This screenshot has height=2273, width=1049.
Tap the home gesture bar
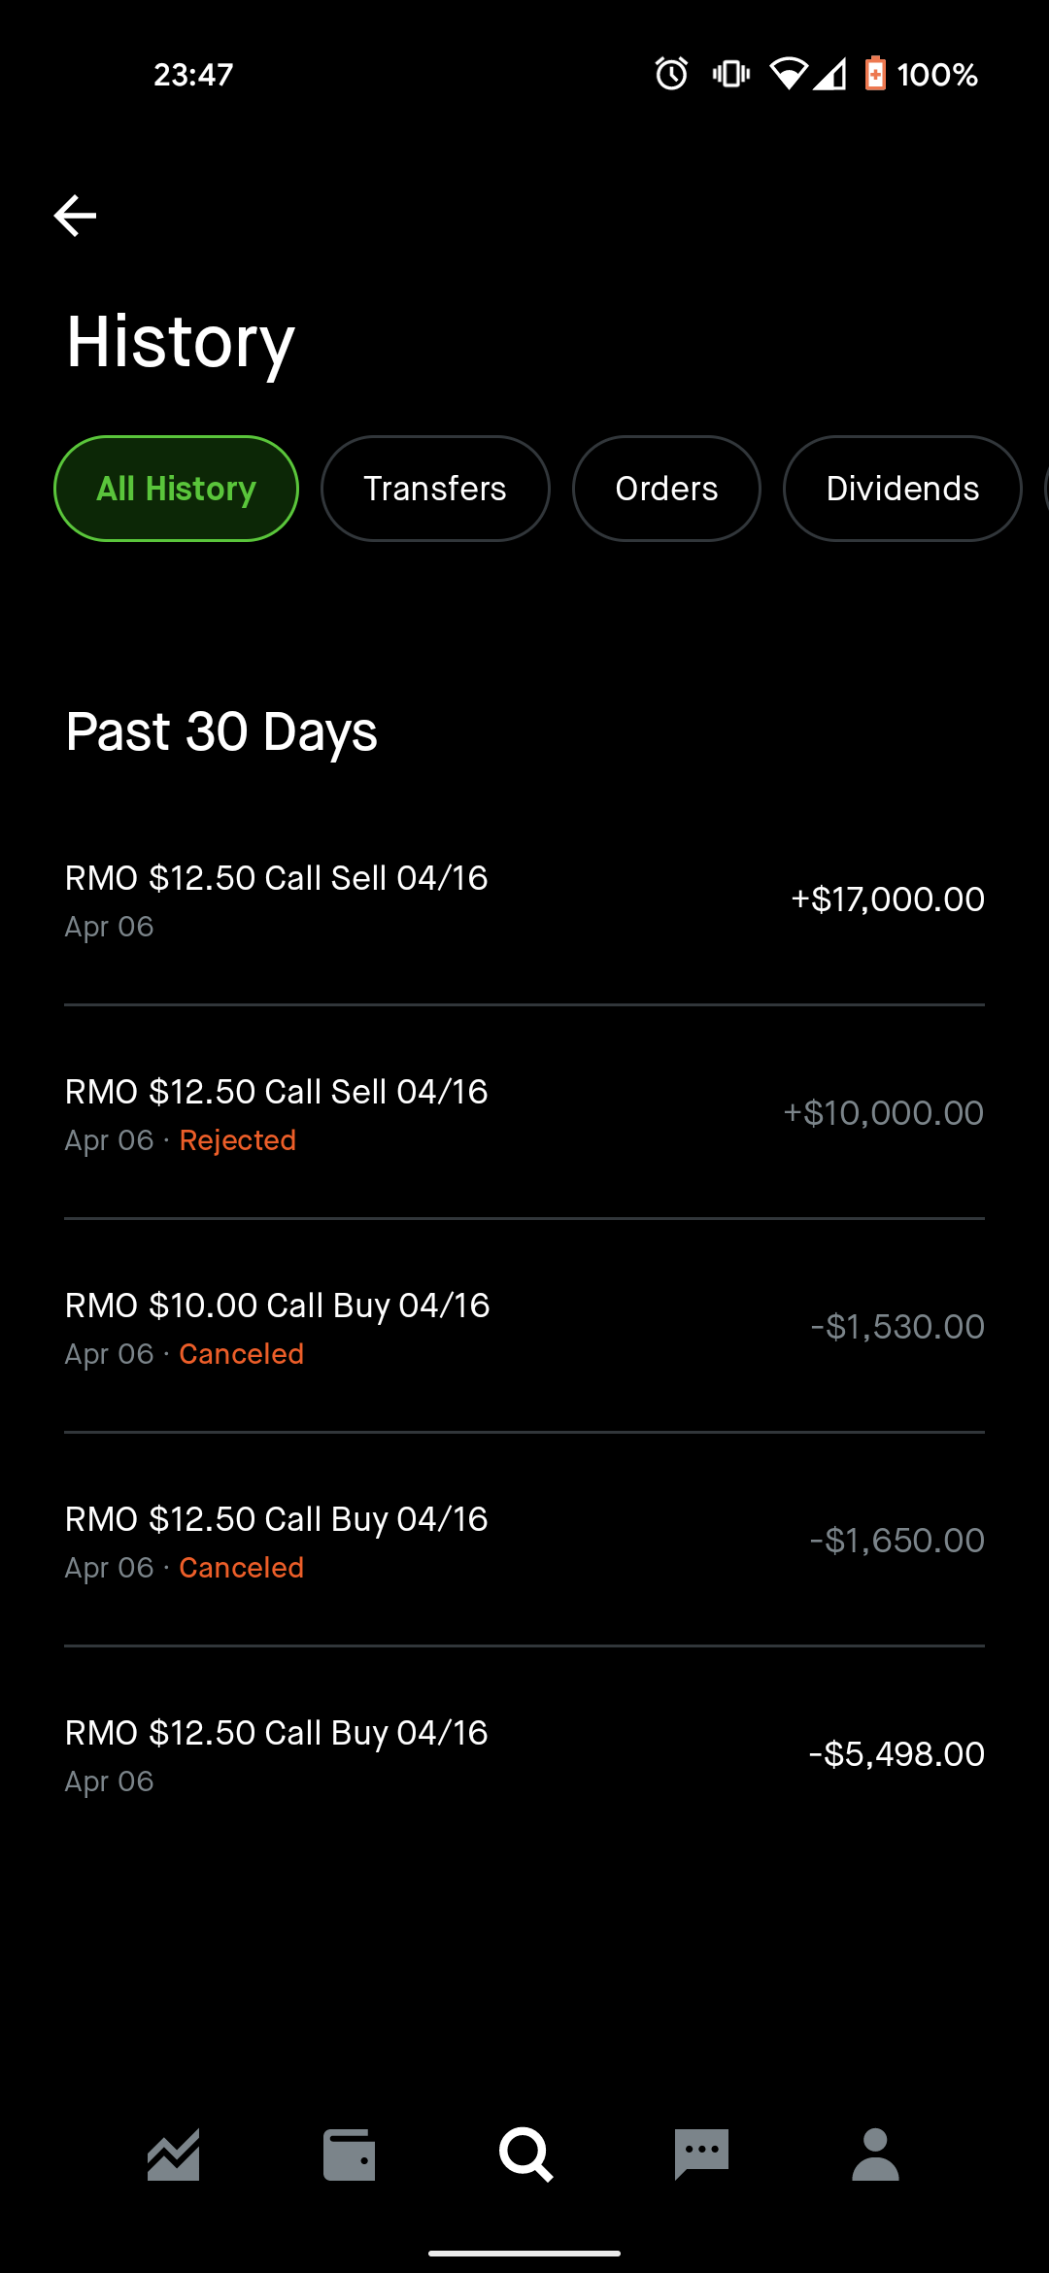(524, 2253)
